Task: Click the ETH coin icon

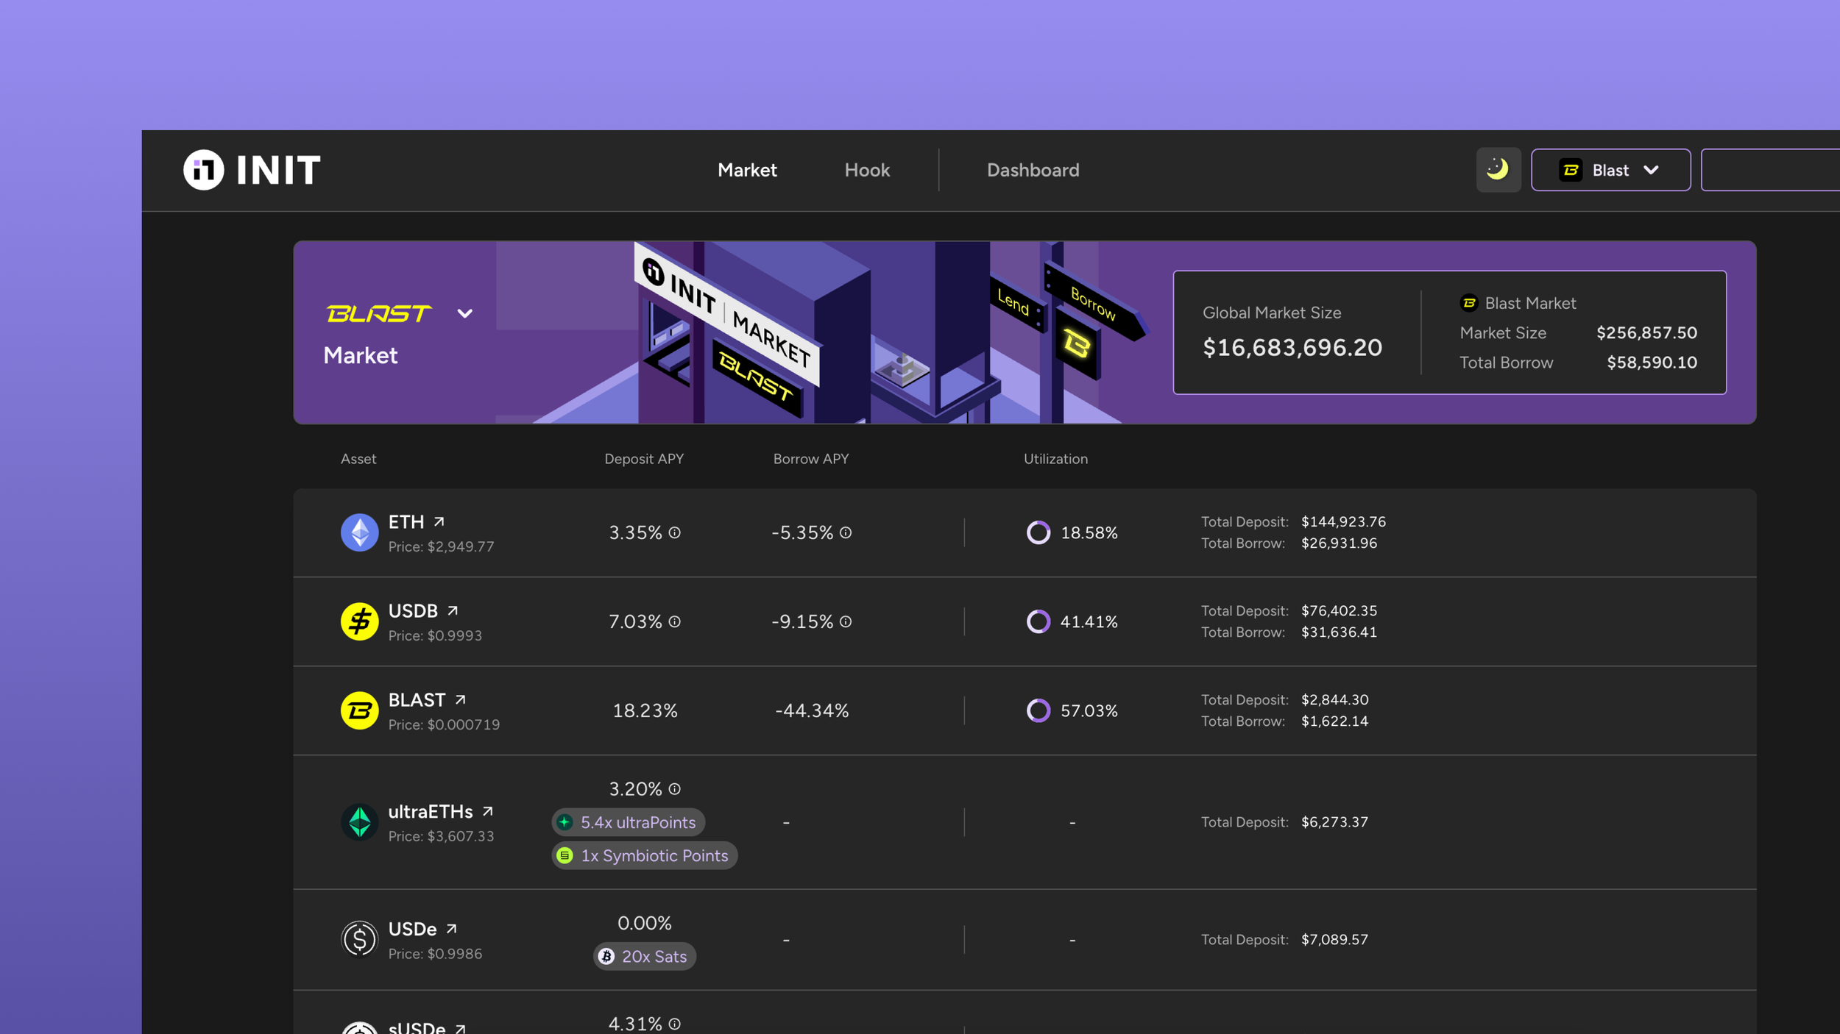Action: tap(359, 532)
